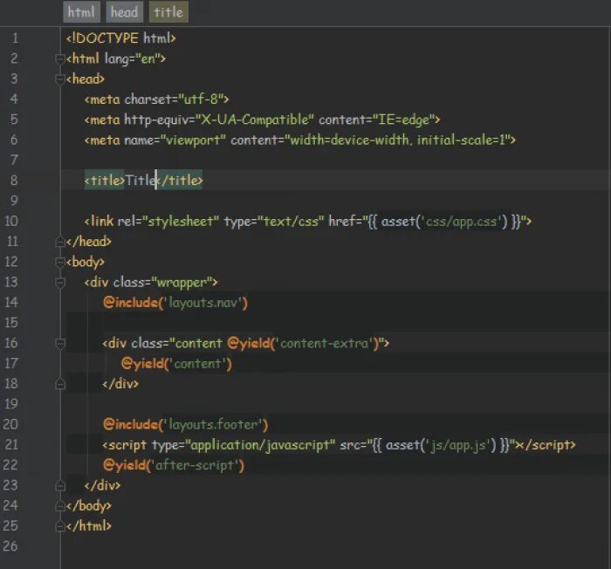Collapse the html tag fold on line 2
The image size is (611, 569).
[60, 58]
